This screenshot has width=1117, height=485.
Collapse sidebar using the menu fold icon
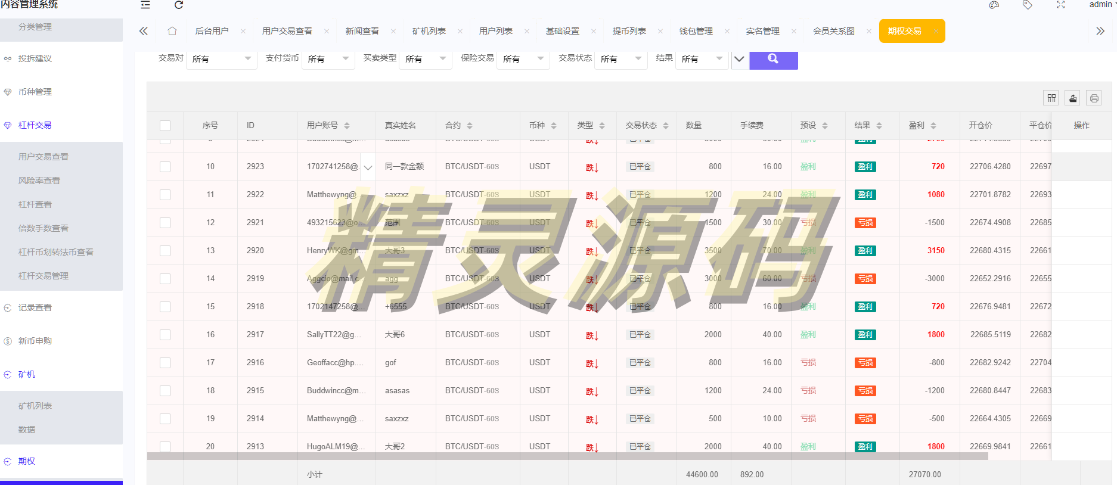(145, 5)
